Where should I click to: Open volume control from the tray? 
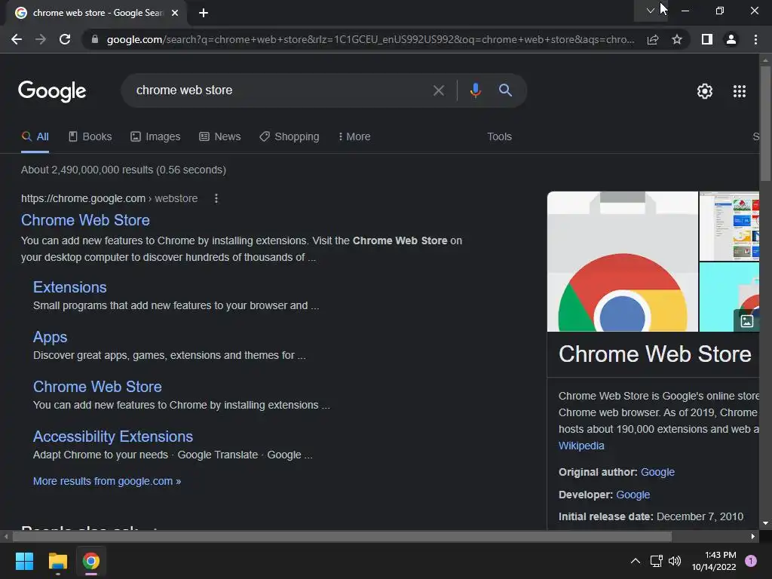(x=675, y=561)
